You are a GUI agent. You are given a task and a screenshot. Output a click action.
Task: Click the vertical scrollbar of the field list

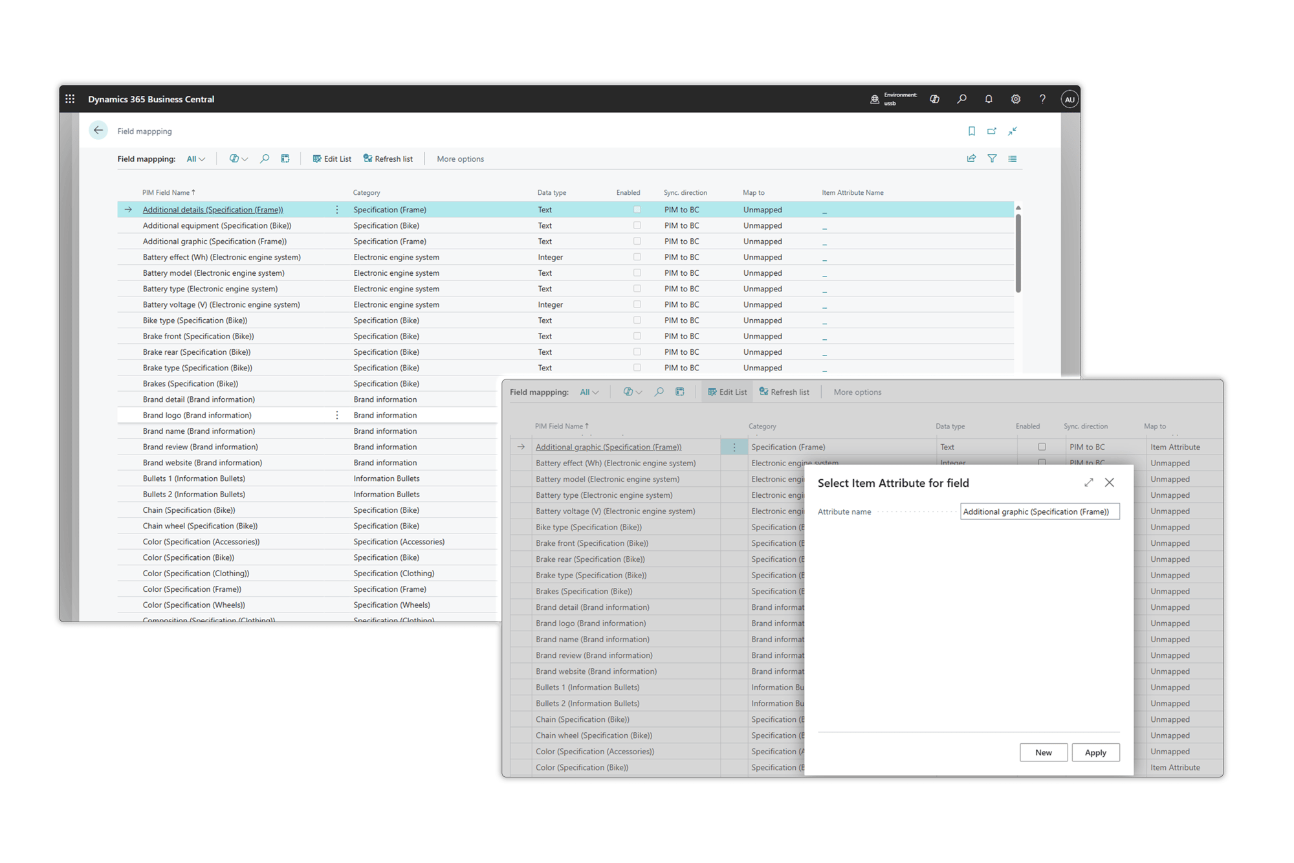coord(1018,252)
